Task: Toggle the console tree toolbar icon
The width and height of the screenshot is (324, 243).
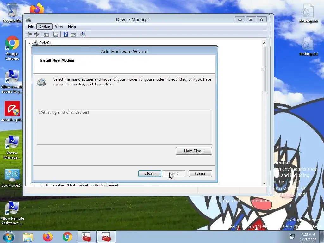Action: click(46, 34)
